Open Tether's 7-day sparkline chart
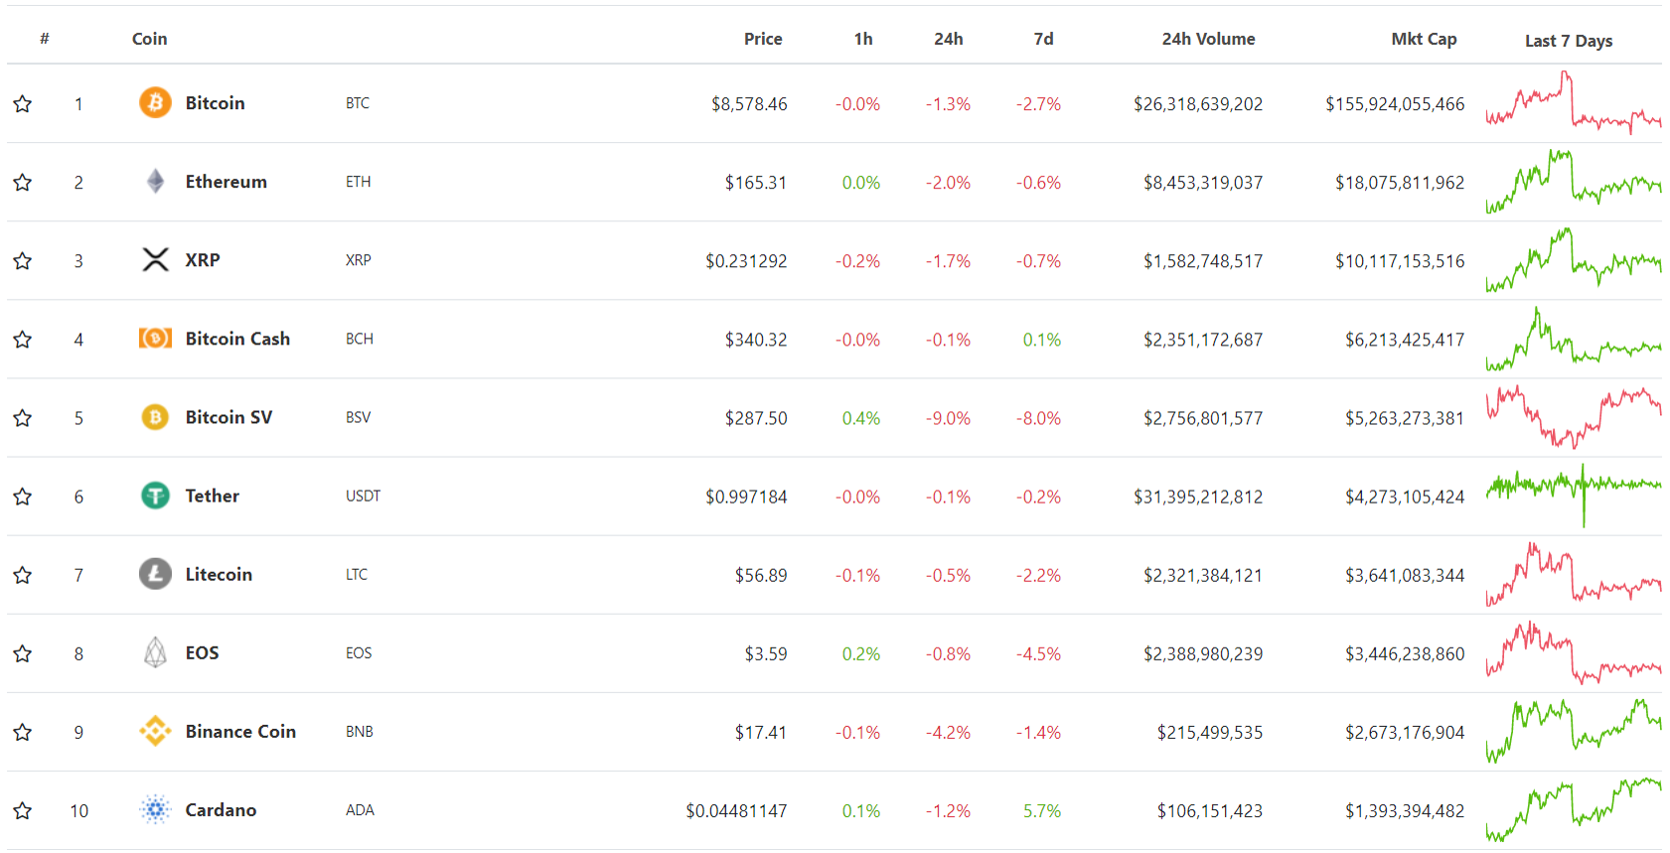The height and width of the screenshot is (853, 1670). tap(1574, 496)
